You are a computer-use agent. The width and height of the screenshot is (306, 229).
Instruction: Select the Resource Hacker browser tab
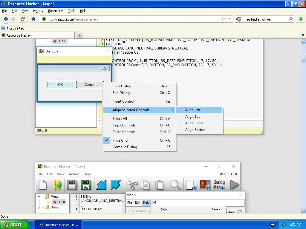(x=37, y=35)
